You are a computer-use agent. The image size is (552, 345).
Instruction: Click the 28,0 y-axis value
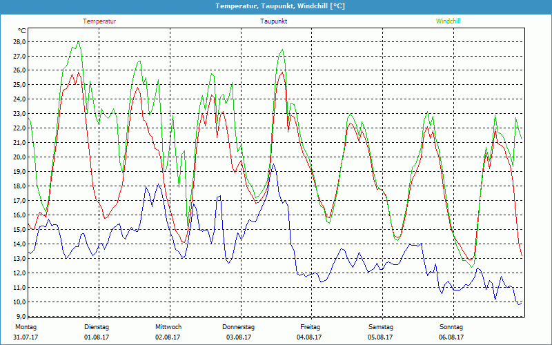point(19,42)
